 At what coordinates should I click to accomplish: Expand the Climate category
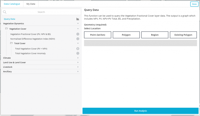tap(78, 58)
